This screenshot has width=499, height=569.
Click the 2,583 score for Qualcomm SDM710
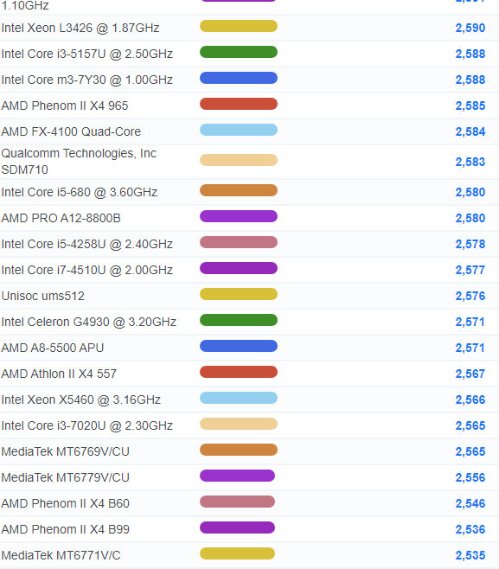pos(470,162)
